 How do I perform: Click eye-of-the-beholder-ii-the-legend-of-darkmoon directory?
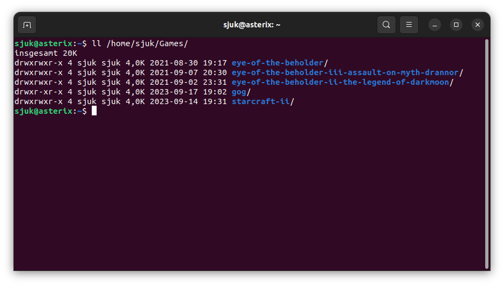coord(340,82)
